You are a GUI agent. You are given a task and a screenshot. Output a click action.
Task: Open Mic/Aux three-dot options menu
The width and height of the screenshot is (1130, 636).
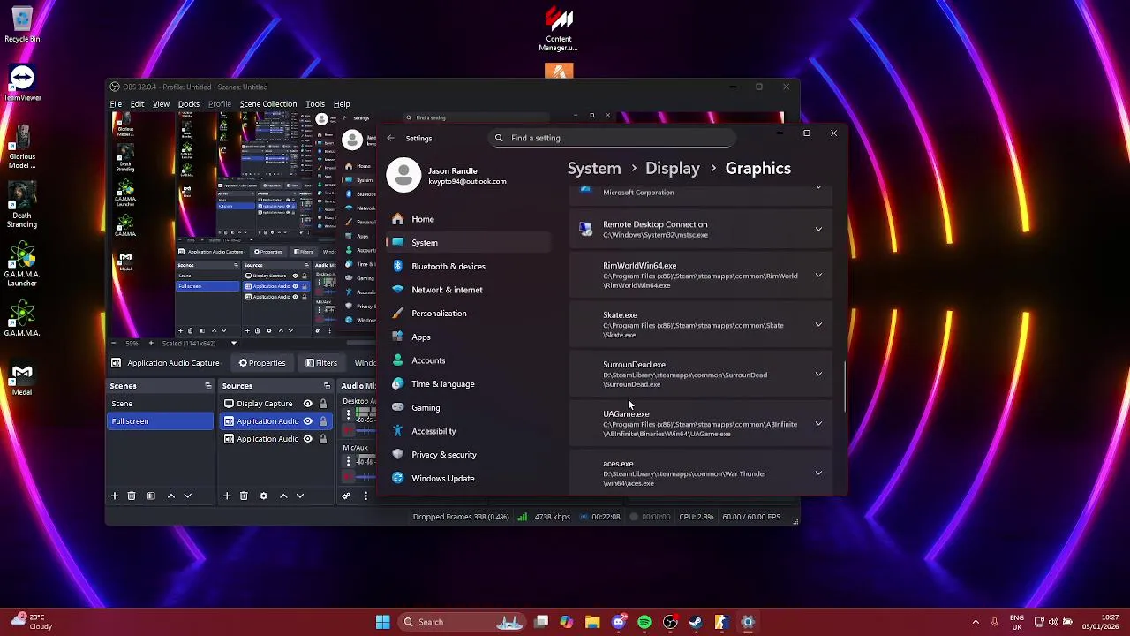tap(348, 461)
